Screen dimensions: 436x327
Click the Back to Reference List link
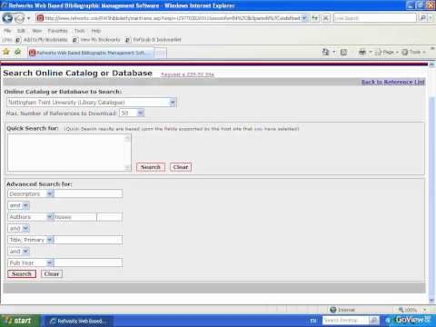[393, 82]
